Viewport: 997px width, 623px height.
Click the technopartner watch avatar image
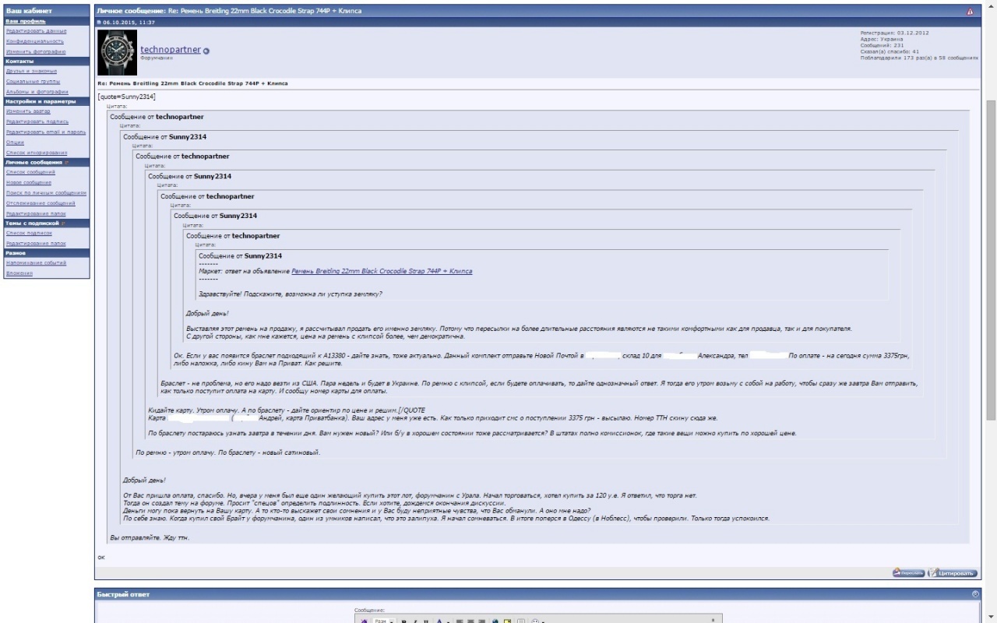pyautogui.click(x=118, y=53)
